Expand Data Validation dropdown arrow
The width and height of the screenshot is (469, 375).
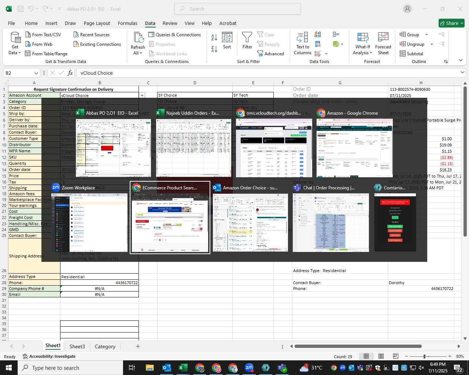pos(326,54)
